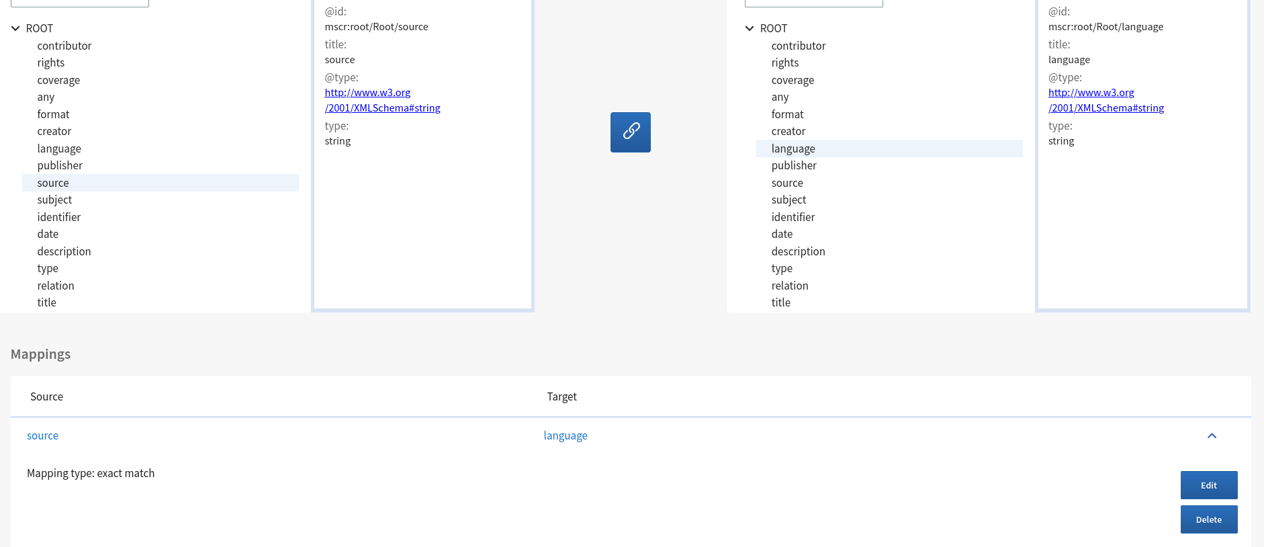Image resolution: width=1264 pixels, height=547 pixels.
Task: Open the language link in Mappings table
Action: [x=565, y=435]
